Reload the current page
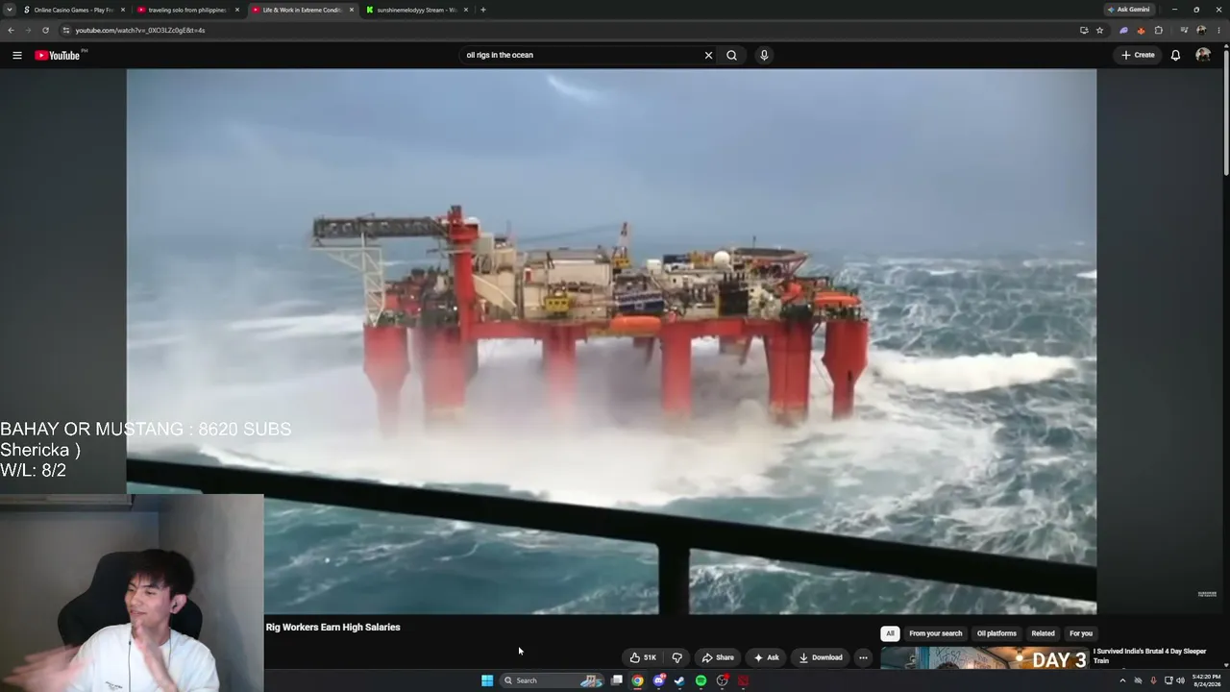The image size is (1230, 692). [45, 30]
